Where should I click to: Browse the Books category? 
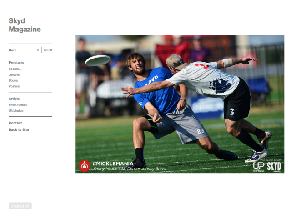(x=13, y=80)
